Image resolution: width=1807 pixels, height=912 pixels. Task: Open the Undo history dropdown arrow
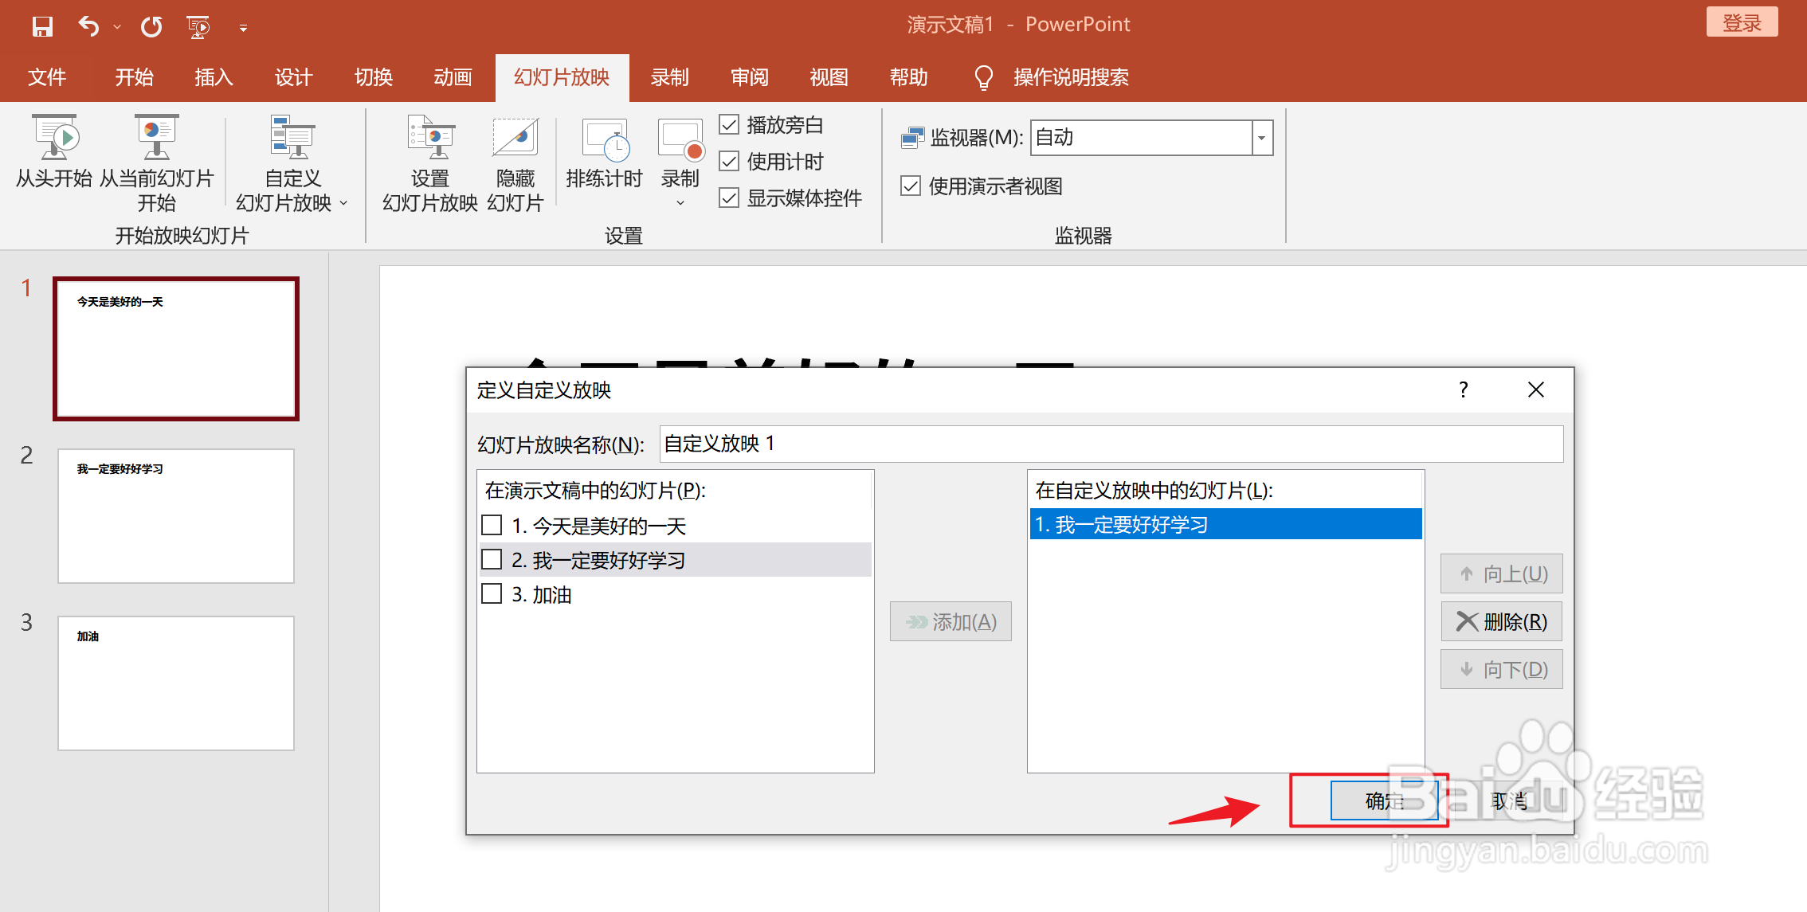click(x=117, y=27)
